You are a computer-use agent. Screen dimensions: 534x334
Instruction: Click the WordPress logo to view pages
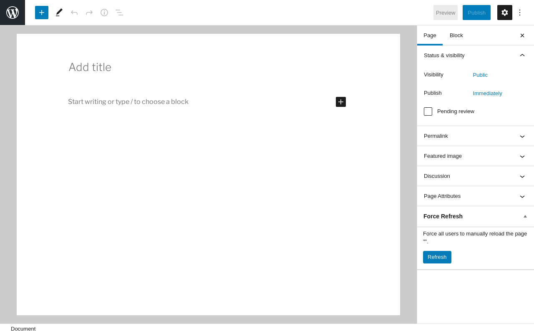pos(13,13)
